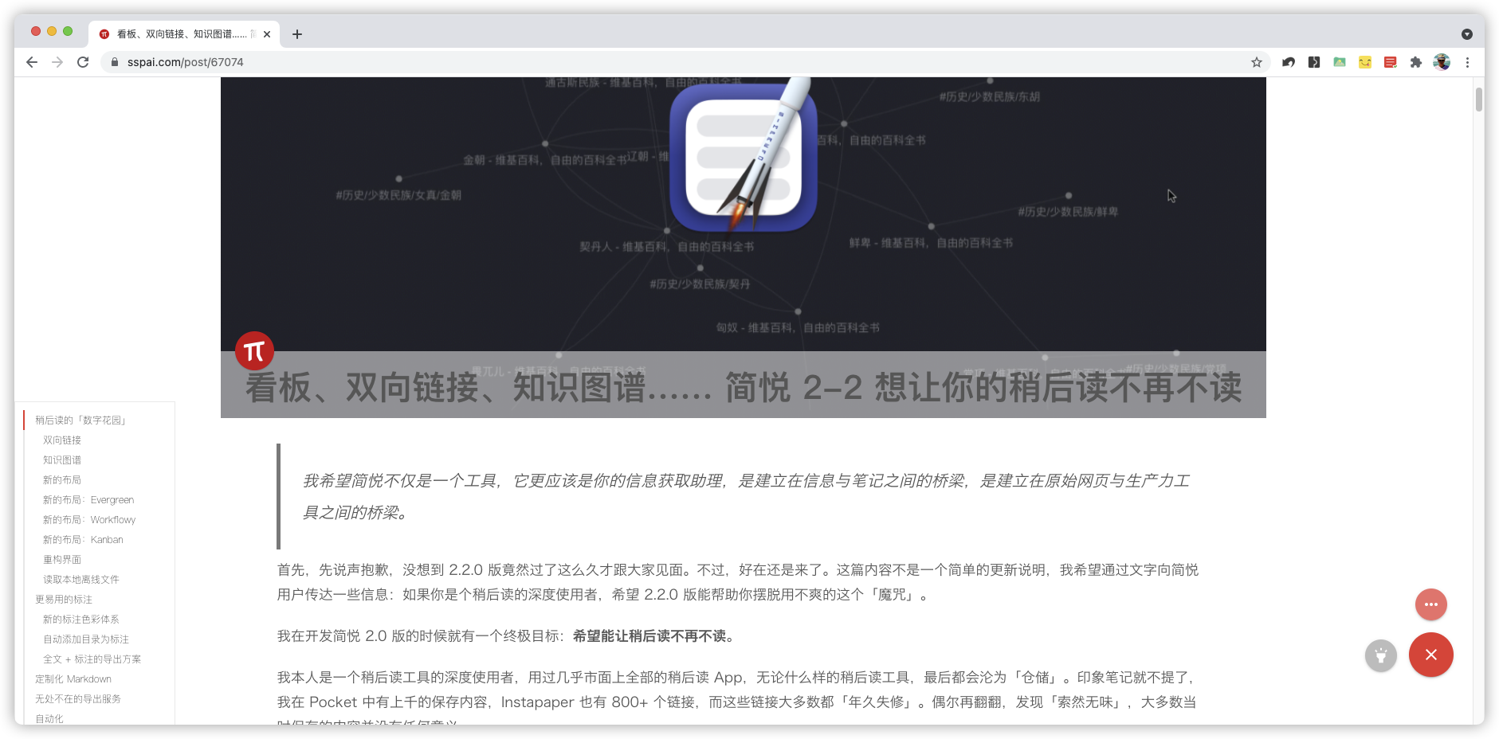Open the browser Extensions puzzle-piece icon
Image resolution: width=1499 pixels, height=739 pixels.
1416,62
